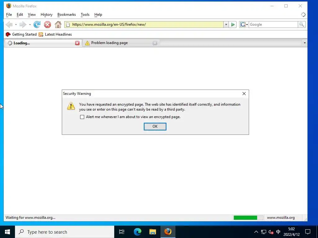Click the Forward navigation arrow
Screen dimensions: 318x238
click(23, 25)
